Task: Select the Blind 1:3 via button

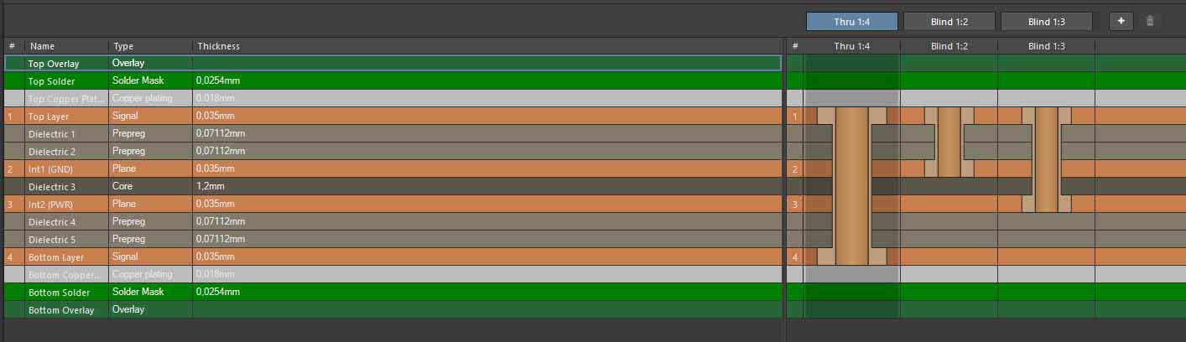Action: pos(1046,22)
